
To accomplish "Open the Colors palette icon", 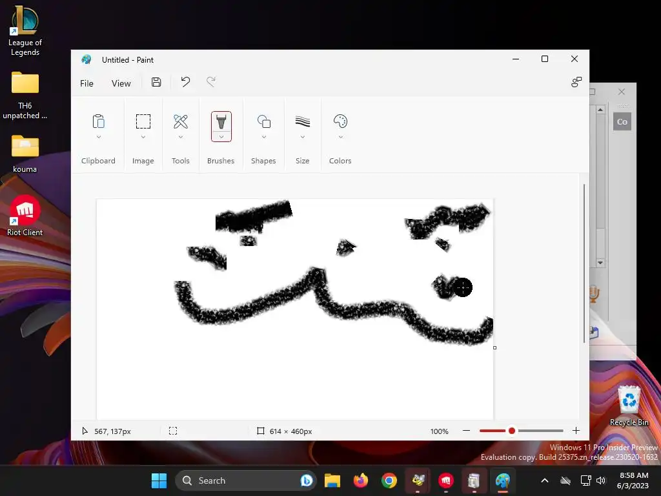I will (340, 121).
